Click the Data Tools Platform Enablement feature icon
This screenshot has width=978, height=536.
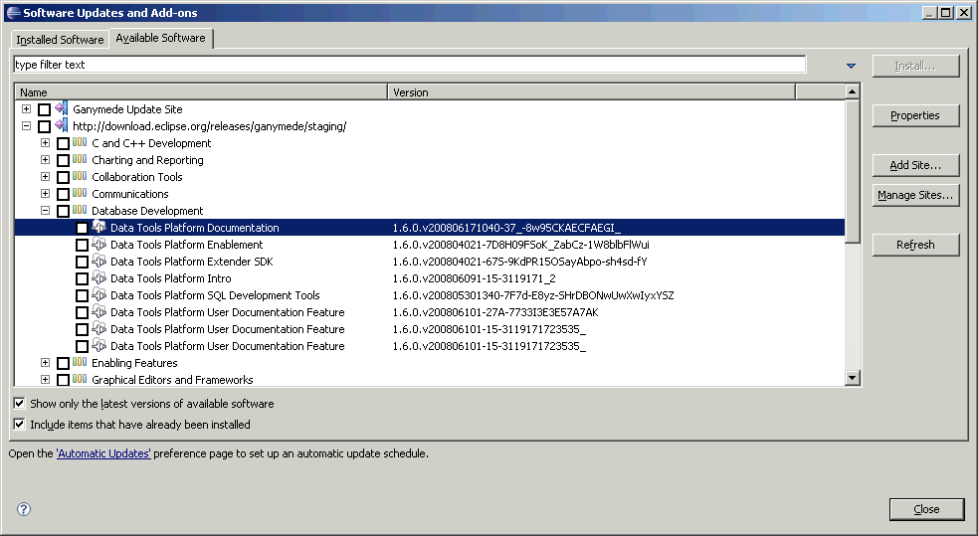pyautogui.click(x=98, y=243)
